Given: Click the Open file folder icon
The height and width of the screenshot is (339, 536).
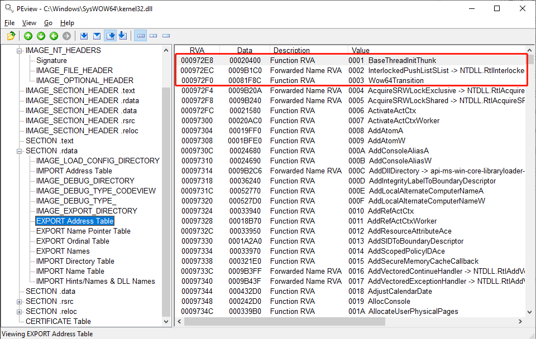Looking at the screenshot, I should 11,36.
